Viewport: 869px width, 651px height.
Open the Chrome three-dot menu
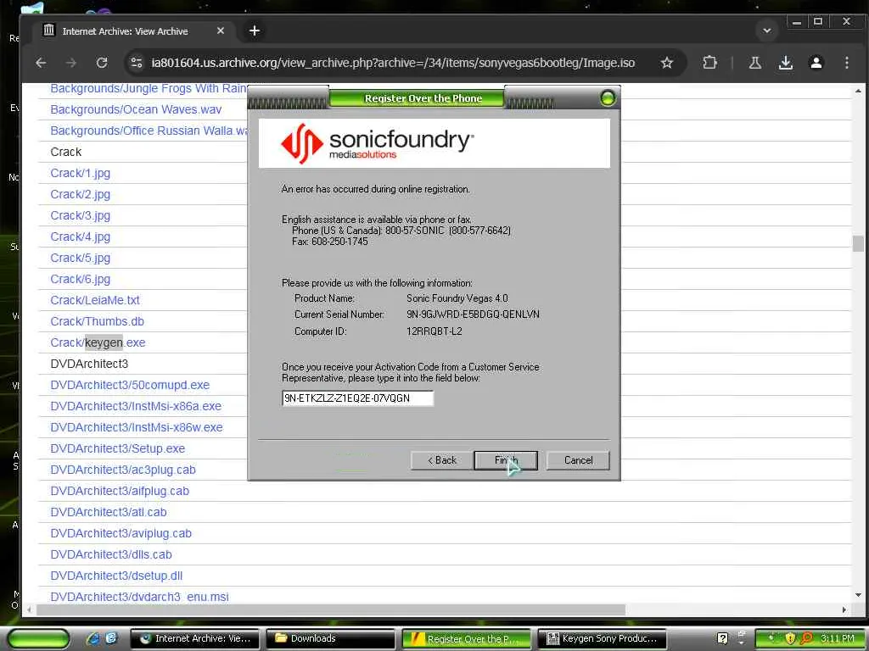point(846,63)
